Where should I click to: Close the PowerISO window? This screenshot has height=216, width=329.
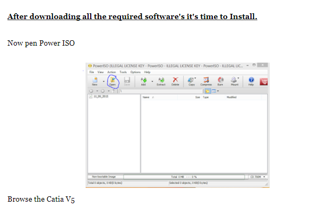tap(263, 65)
